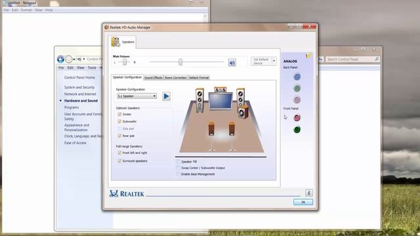Open the View menu in Control Panel
The image size is (420, 236).
80,68
